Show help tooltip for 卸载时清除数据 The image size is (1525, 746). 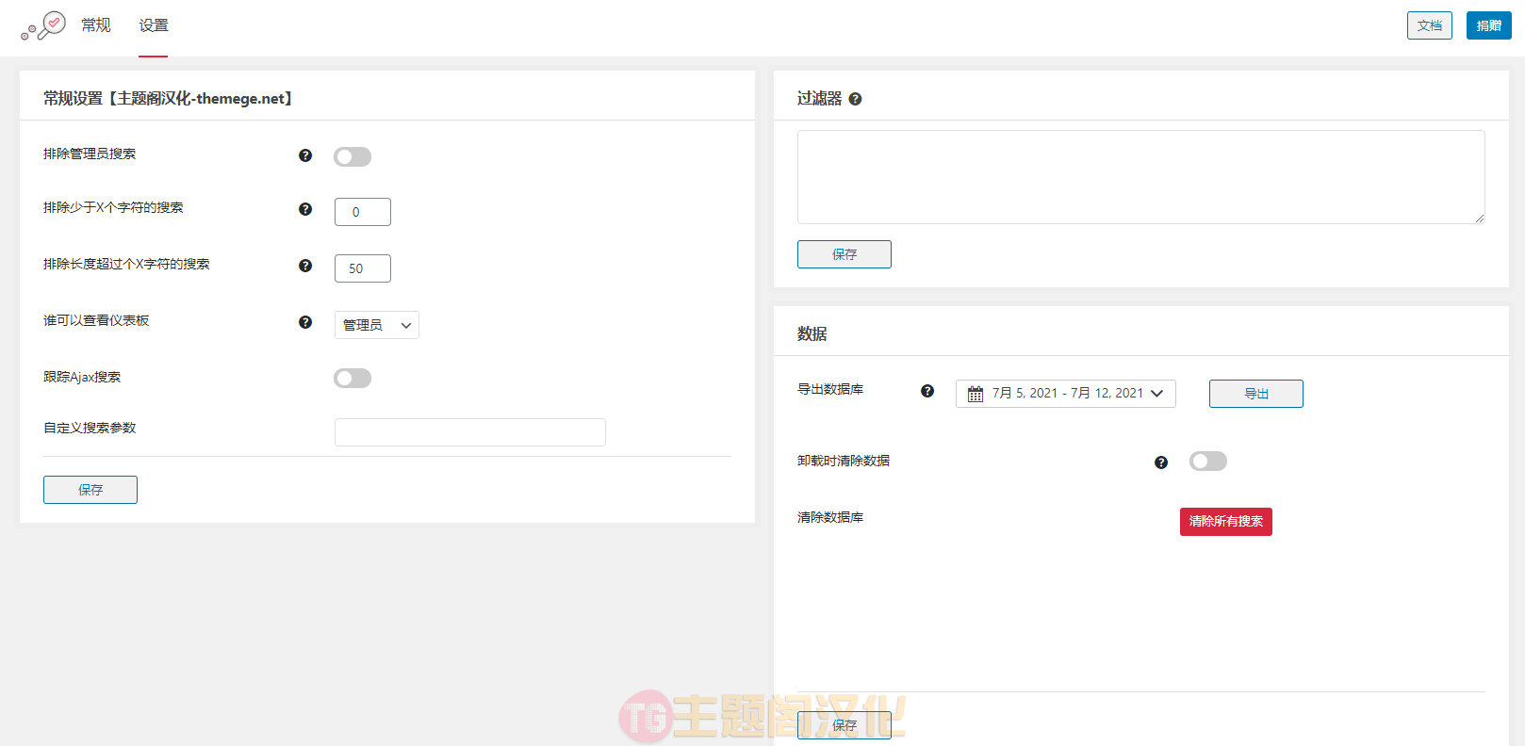1161,462
